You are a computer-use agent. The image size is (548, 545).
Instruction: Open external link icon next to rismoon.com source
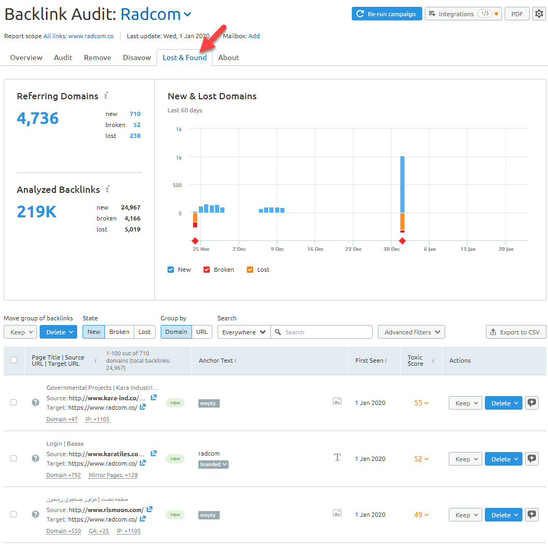click(x=150, y=509)
